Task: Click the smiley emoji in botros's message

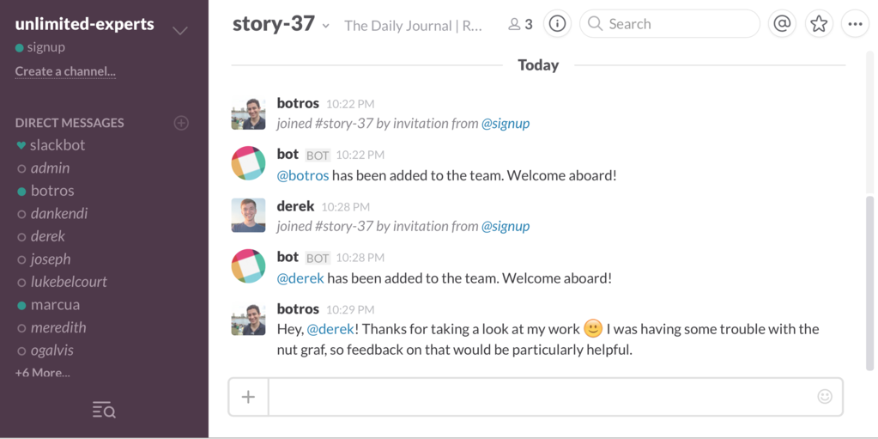Action: (x=593, y=328)
